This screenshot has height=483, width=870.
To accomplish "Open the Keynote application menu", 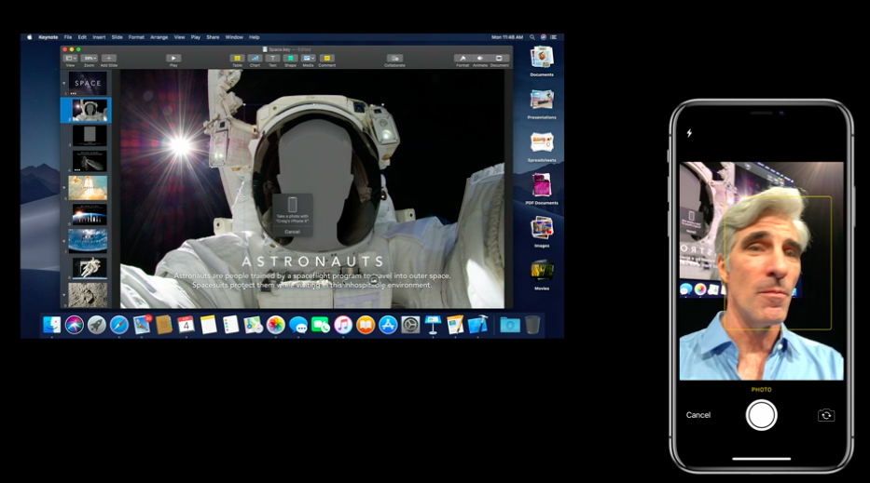I will point(48,37).
